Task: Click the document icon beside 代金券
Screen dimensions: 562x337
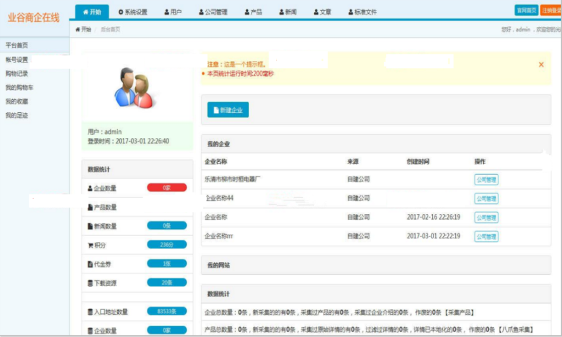Action: click(90, 265)
